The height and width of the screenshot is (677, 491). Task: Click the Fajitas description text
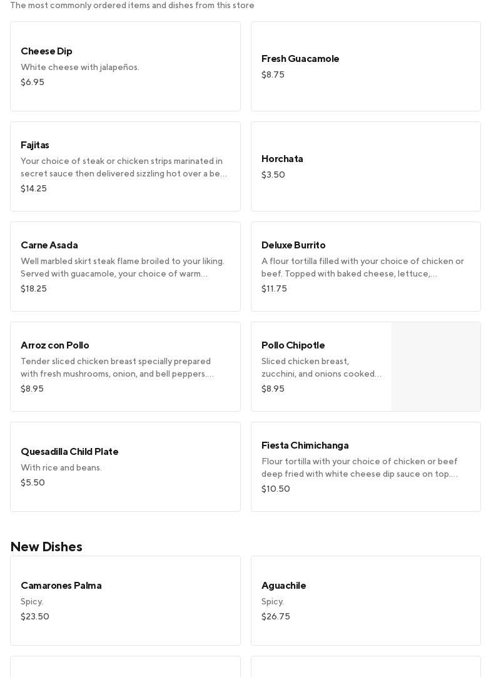[x=123, y=168]
